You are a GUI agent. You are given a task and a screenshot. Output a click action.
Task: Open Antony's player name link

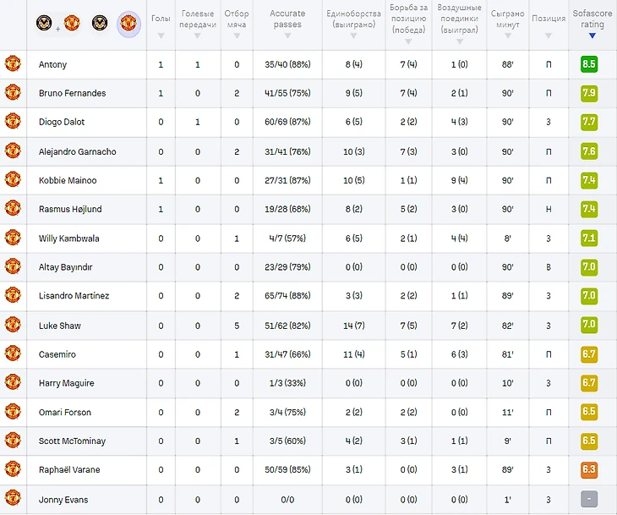pos(52,64)
